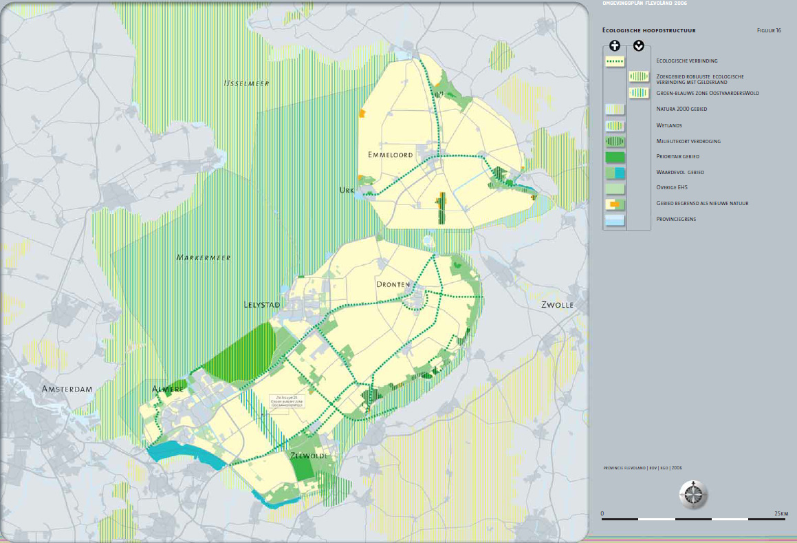Click the green-and-teal Waardevol gebied swatch
The image size is (797, 543).
[x=614, y=173]
